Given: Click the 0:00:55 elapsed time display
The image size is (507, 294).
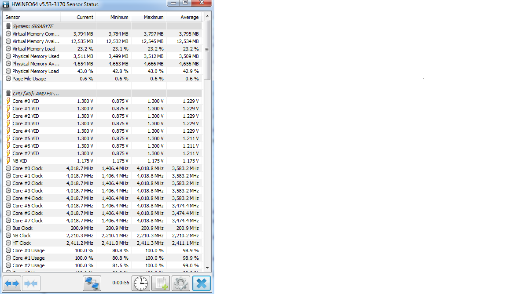Looking at the screenshot, I should pos(121,283).
